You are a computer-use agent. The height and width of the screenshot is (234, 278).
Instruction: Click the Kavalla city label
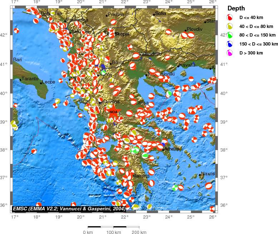[187, 65]
